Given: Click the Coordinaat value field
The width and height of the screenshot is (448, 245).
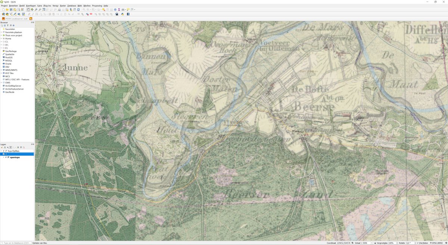Looking at the screenshot, I should click(344, 243).
